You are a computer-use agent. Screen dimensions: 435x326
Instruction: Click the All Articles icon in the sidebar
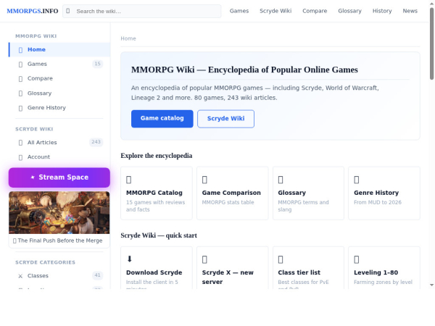[20, 143]
